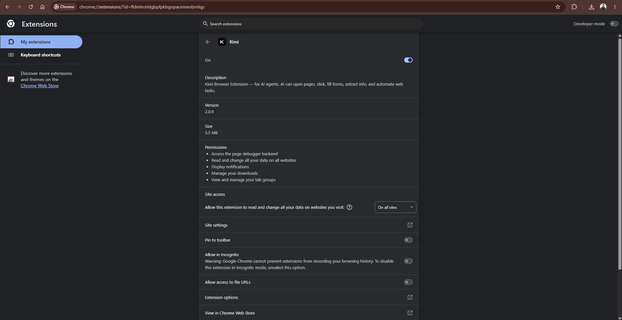The image size is (622, 320).
Task: Open the Extensions puzzle icon in the toolbar
Action: pyautogui.click(x=574, y=7)
